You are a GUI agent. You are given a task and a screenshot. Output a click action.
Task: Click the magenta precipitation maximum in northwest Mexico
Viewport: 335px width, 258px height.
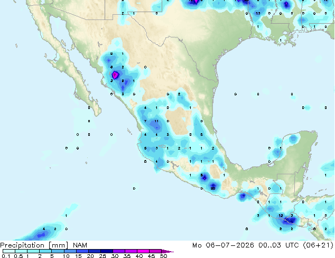pos(115,75)
